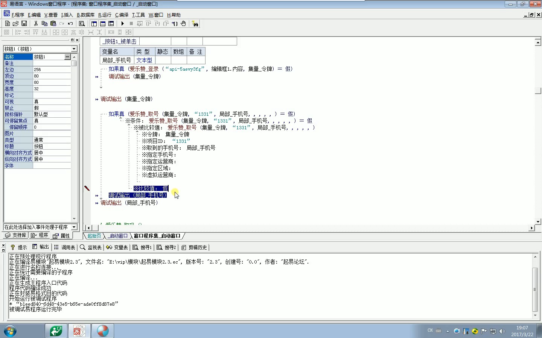Expand the 按钮1（按钮） component dropdown
The width and height of the screenshot is (542, 338).
[74, 49]
